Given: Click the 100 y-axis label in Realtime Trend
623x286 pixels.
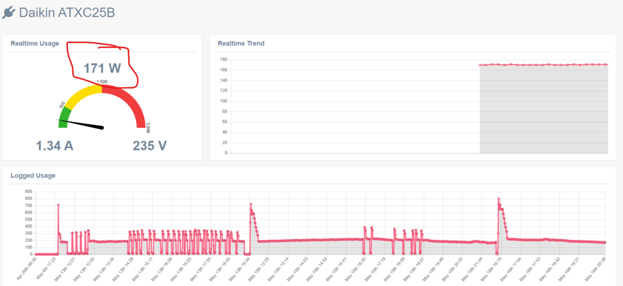Looking at the screenshot, I should coord(223,101).
